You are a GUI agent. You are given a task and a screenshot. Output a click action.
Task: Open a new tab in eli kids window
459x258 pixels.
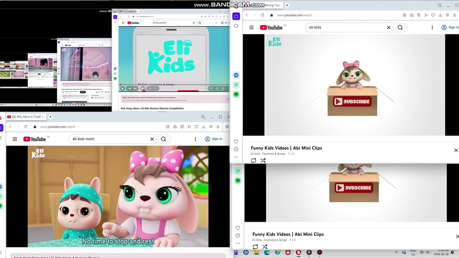287,5
